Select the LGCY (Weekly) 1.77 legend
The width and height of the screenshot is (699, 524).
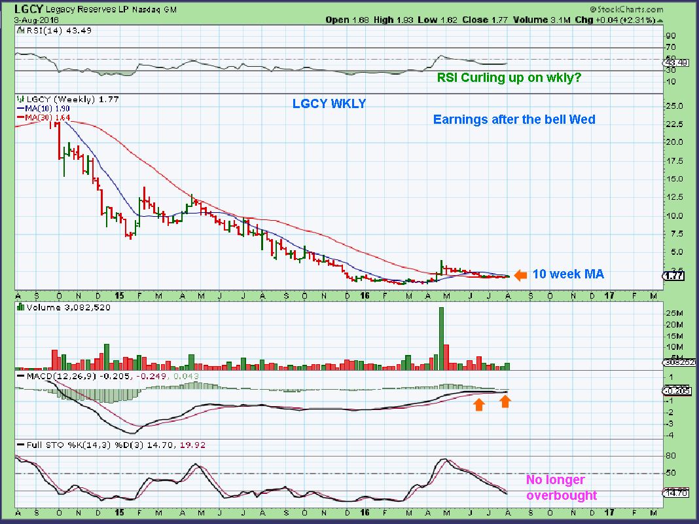[73, 99]
